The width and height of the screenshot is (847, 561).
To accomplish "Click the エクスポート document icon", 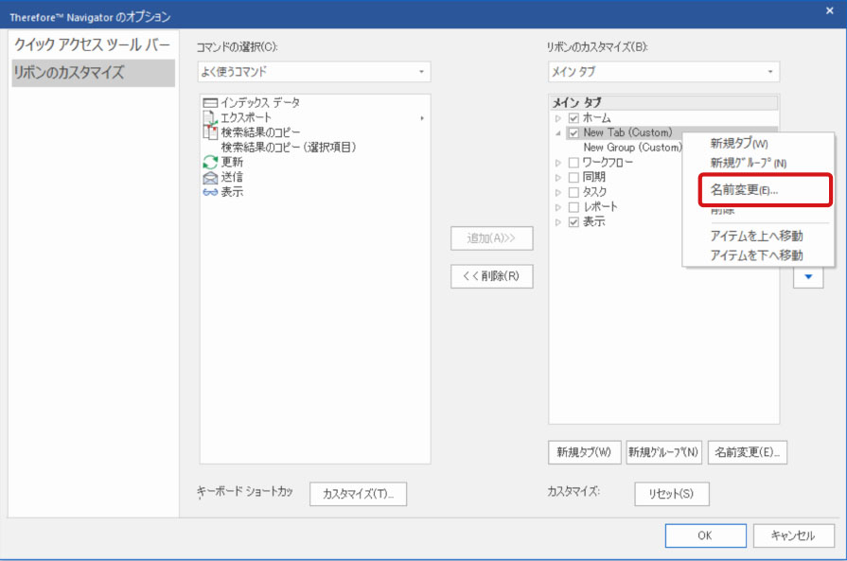I will pos(210,117).
